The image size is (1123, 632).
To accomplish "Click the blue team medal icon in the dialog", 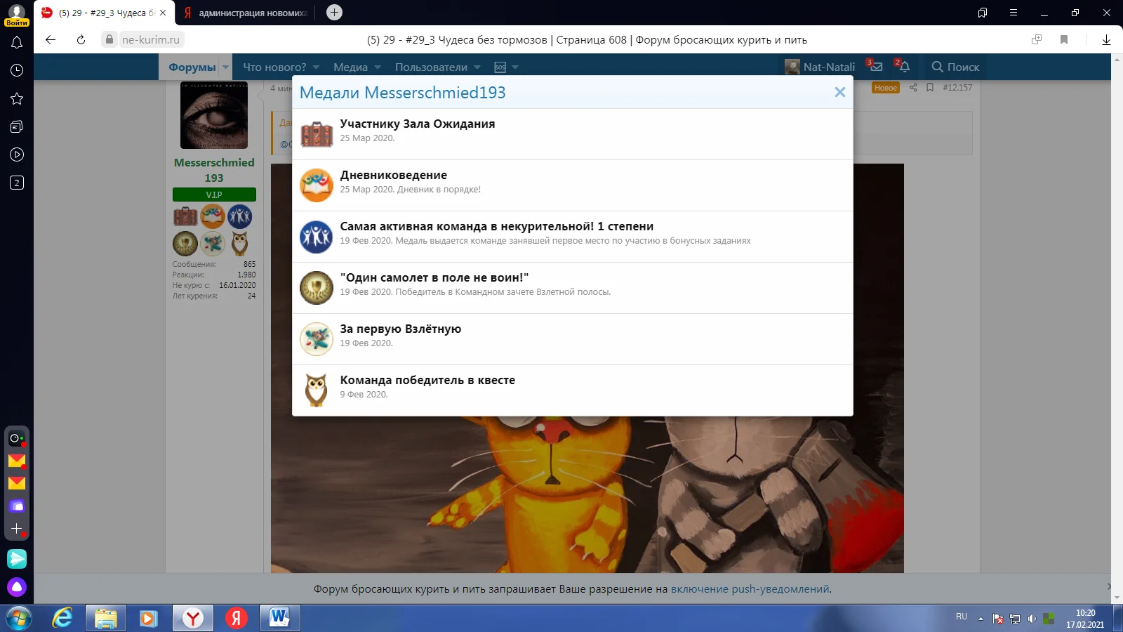I will (317, 237).
